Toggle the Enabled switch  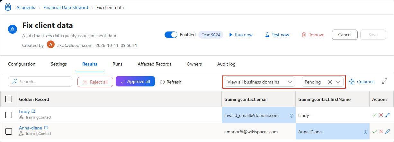[x=171, y=35]
